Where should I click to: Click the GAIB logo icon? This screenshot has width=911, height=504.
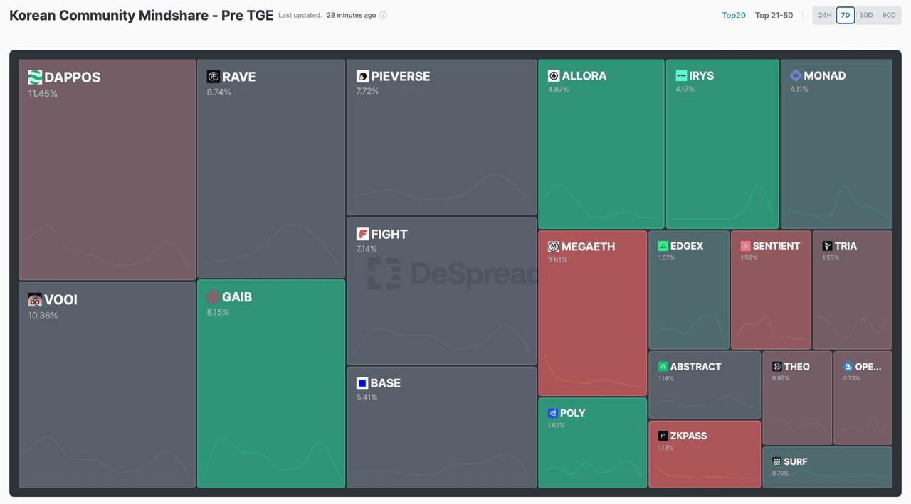tap(213, 297)
